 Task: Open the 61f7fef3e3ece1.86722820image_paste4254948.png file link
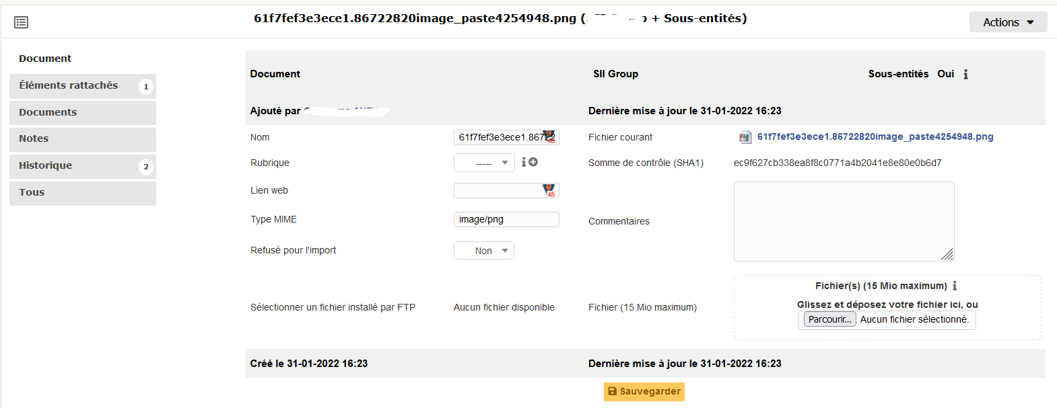(x=873, y=136)
